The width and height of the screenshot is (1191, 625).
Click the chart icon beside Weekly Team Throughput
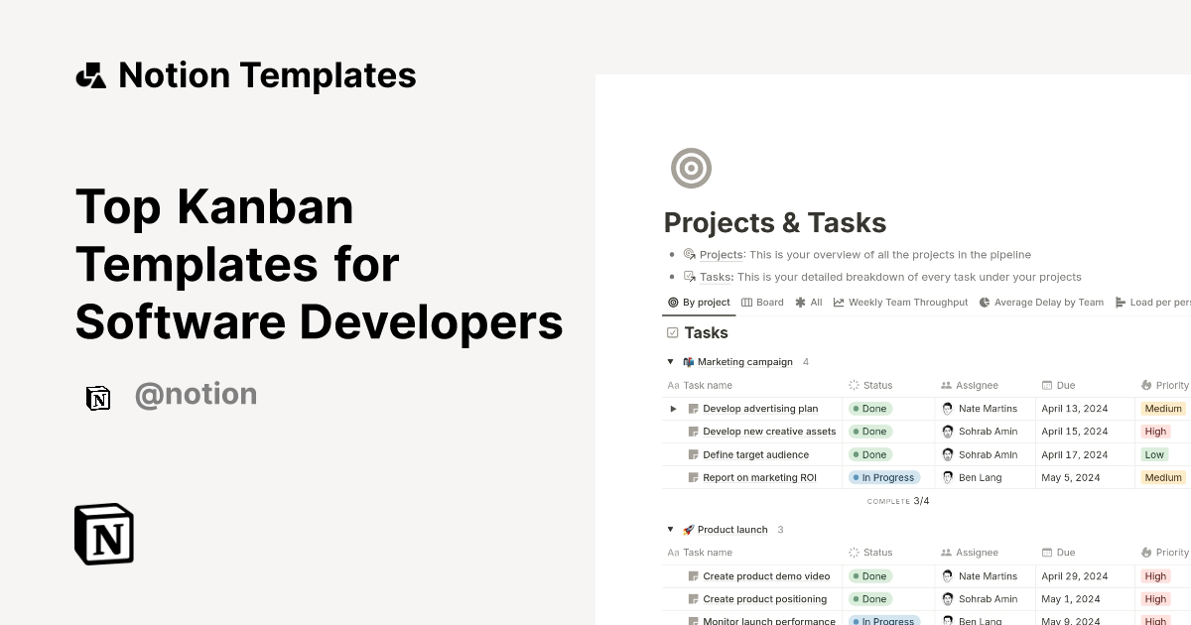coord(837,302)
